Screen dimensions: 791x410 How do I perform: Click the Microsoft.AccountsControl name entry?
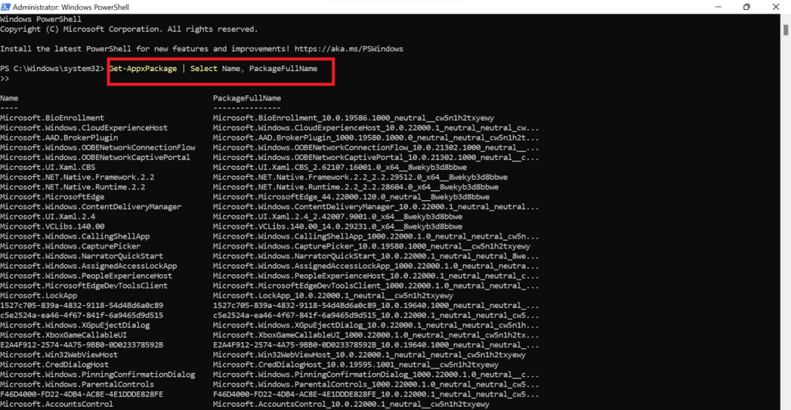[x=56, y=404]
